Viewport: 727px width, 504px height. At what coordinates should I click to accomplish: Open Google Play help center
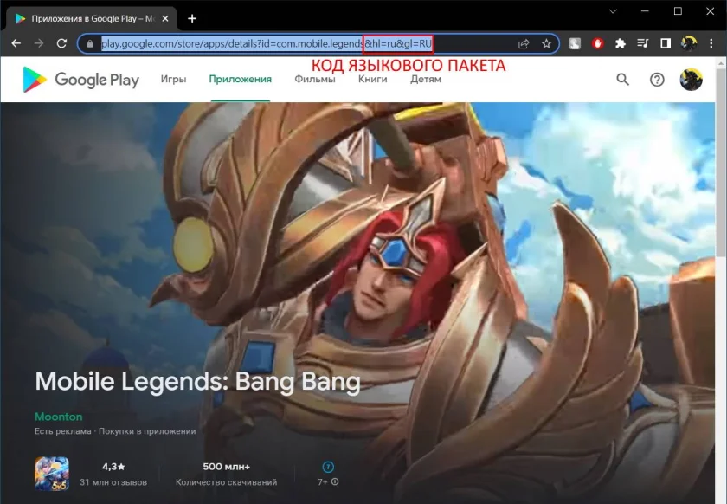[x=657, y=80]
